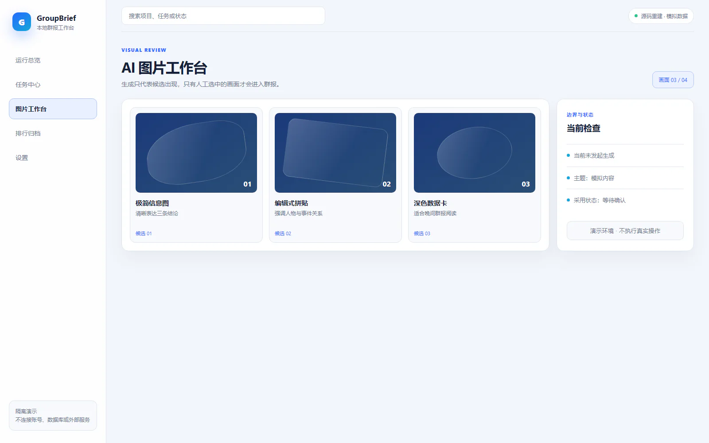Screen dimensions: 709x443
Task: Click the 主题：模拟内容 status row
Action: [625, 178]
